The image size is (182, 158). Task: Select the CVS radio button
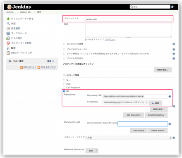[x=64, y=84]
